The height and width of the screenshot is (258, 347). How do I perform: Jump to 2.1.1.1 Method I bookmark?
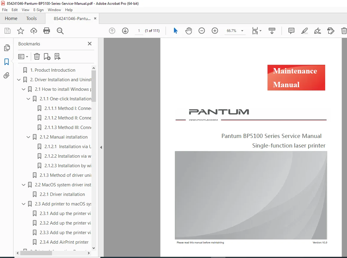coord(68,108)
